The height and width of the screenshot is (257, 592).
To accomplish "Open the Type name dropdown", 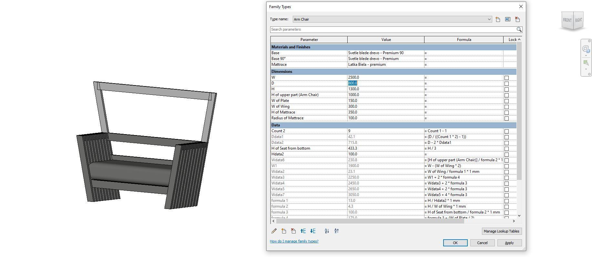I will click(x=489, y=19).
